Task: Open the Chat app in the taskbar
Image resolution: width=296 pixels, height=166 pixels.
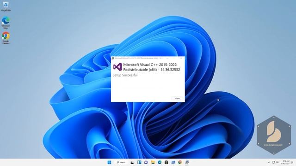Action: tap(146, 162)
